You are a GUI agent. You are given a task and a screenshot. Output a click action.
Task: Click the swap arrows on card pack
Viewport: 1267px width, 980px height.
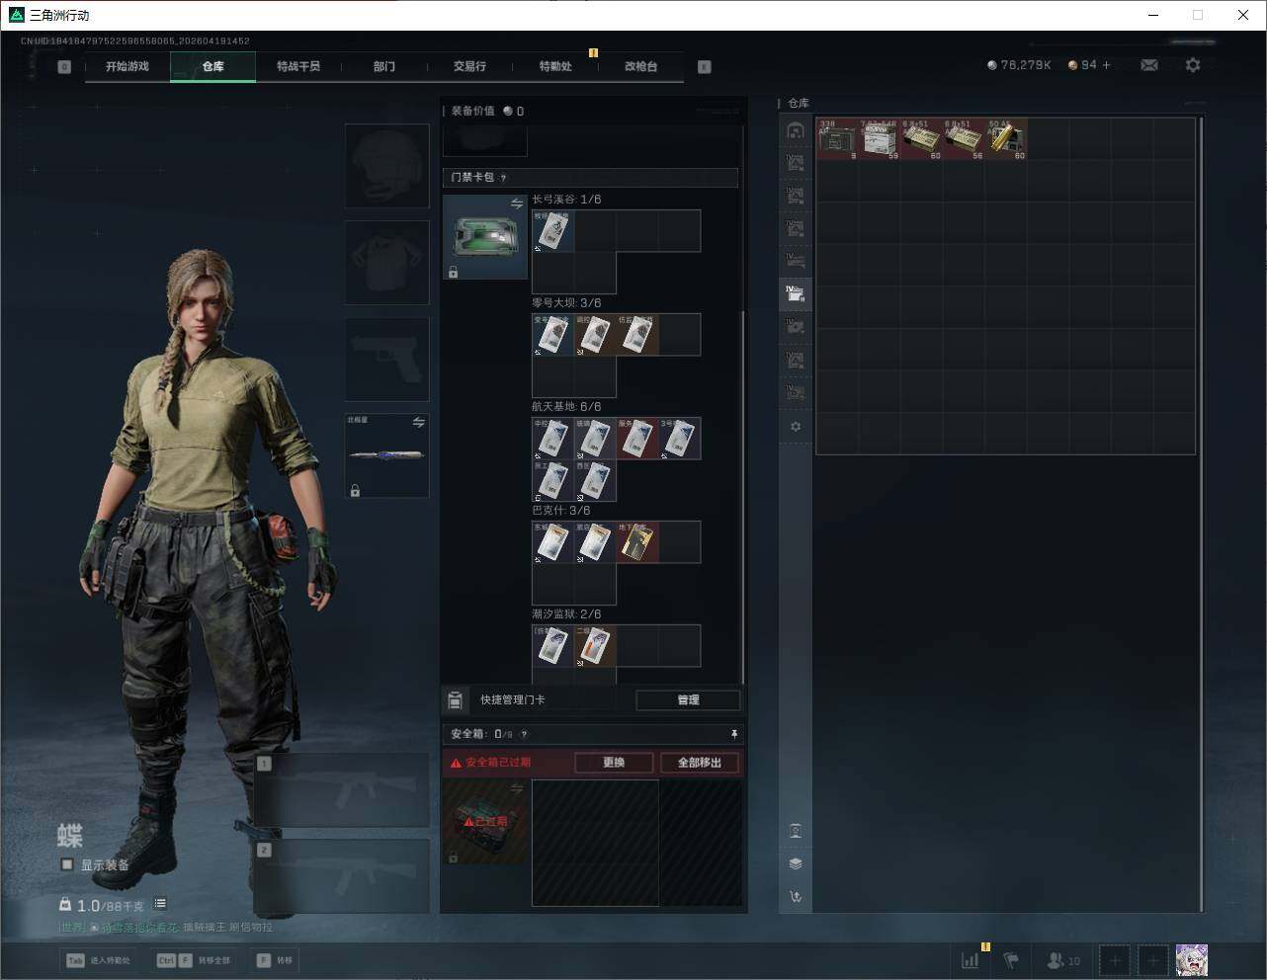[517, 204]
